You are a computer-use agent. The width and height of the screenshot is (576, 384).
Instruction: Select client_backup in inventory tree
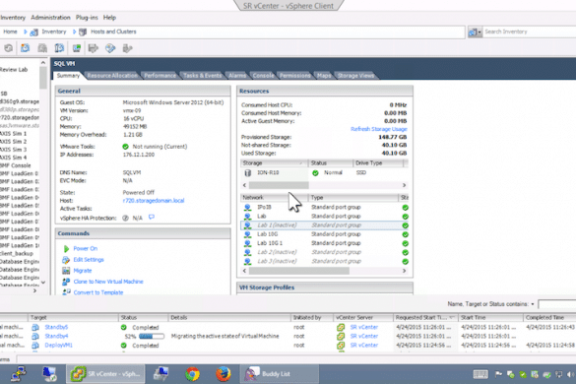click(x=17, y=254)
